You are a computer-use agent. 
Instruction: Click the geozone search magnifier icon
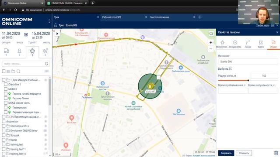pyautogui.click(x=47, y=64)
